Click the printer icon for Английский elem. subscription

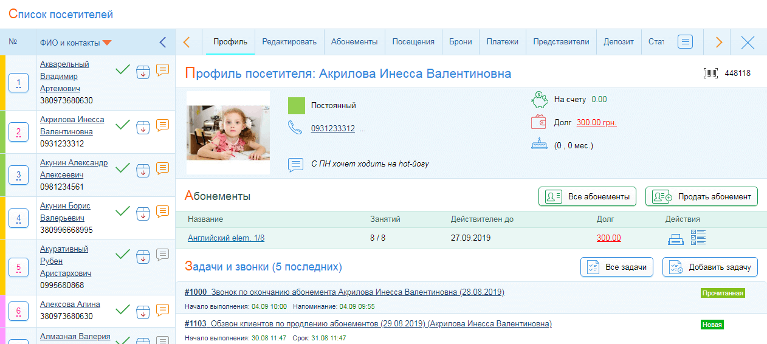point(675,238)
